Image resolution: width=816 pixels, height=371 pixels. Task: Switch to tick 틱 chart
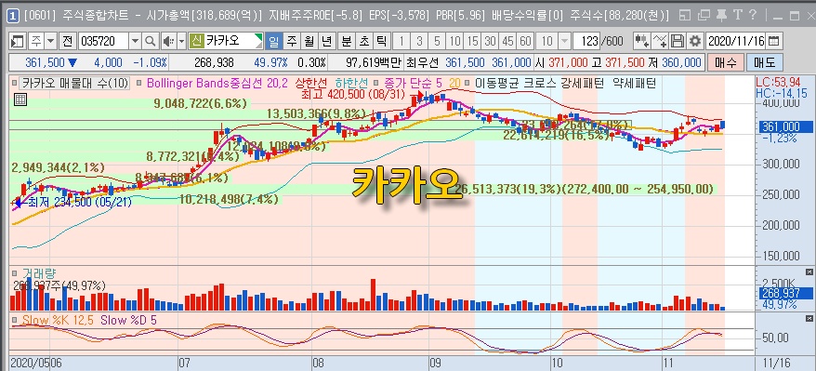381,41
